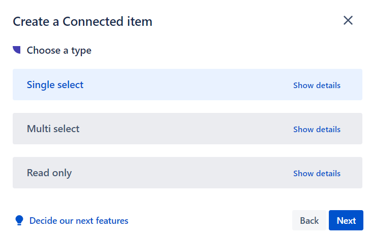Viewport: 371px width, 240px height.
Task: Close the Create a Connected item dialog
Action: (348, 21)
